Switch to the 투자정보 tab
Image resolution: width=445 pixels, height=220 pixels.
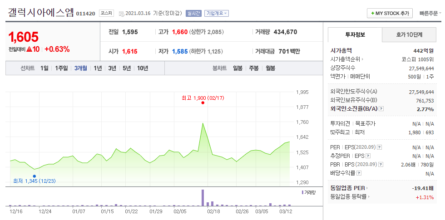click(355, 34)
